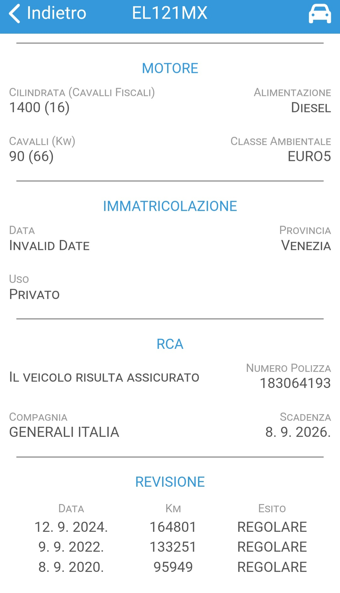The height and width of the screenshot is (593, 340).
Task: Tap the 1400 (16) displacement value
Action: pyautogui.click(x=39, y=108)
